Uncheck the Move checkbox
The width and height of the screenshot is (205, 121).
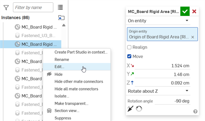(x=129, y=56)
